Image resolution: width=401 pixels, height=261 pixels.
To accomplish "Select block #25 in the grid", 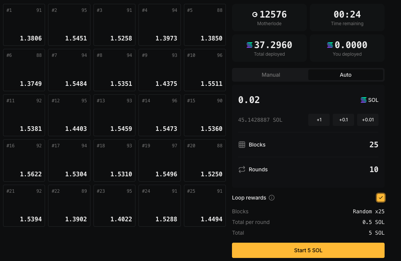I will [205, 206].
